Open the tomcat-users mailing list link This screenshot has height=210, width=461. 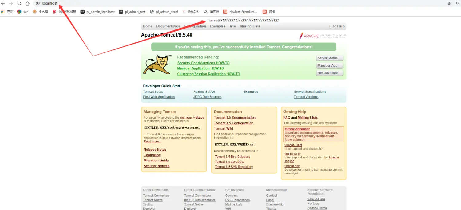(x=293, y=145)
